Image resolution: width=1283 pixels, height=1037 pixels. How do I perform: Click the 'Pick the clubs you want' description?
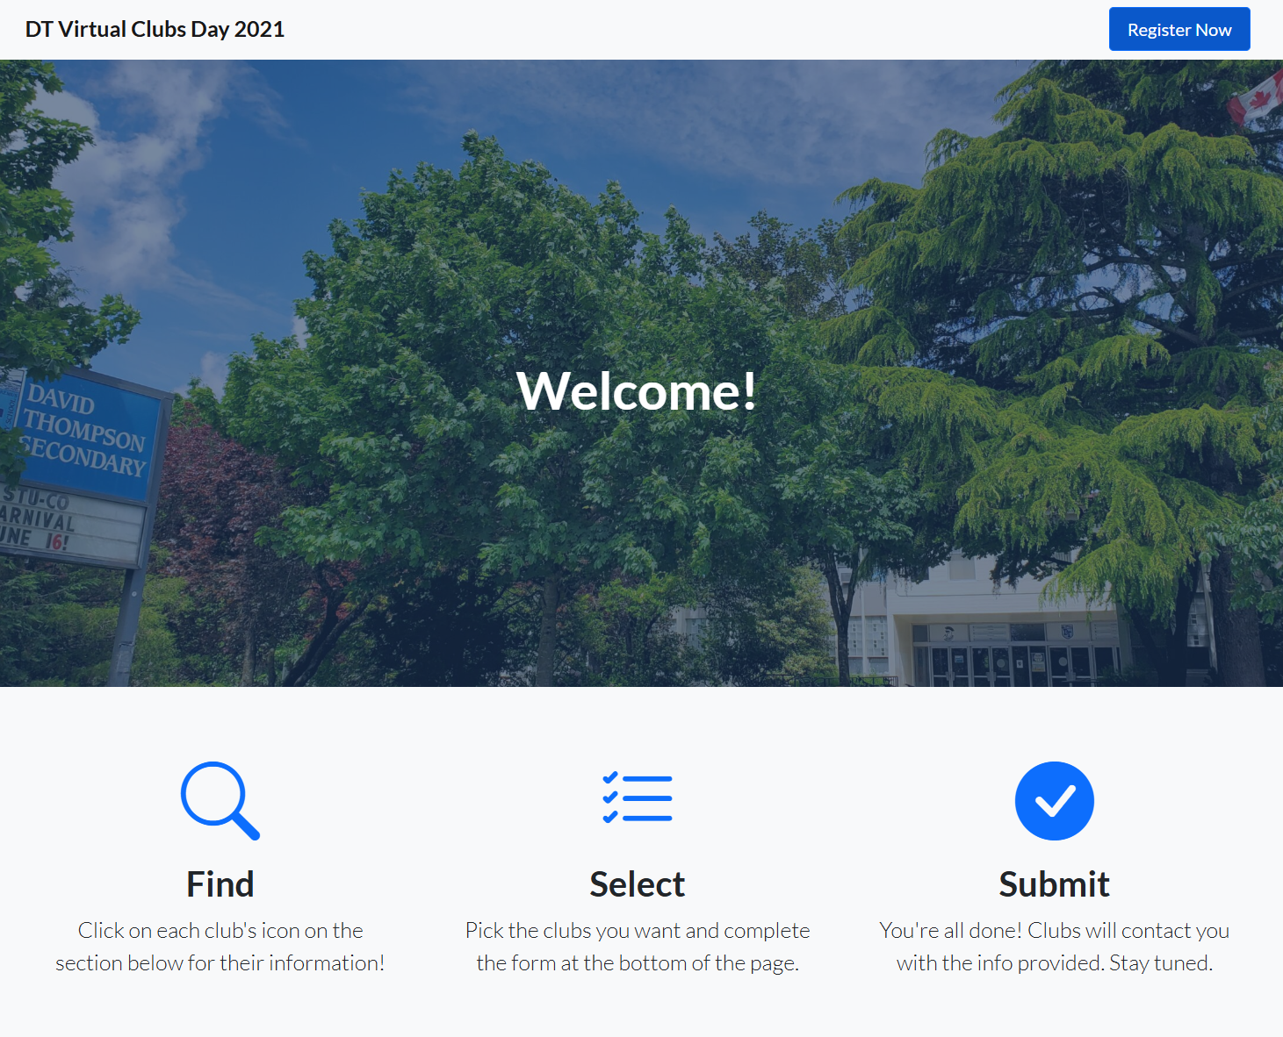[x=638, y=947]
